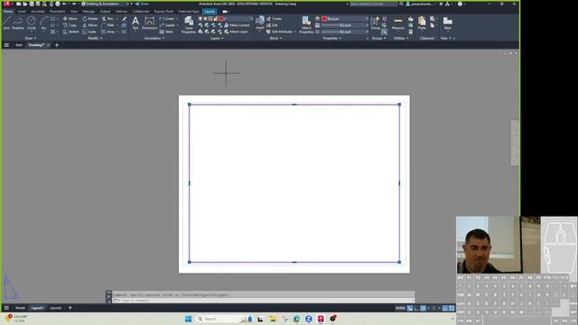The width and height of the screenshot is (578, 325).
Task: Click the Fillet command
Action: tap(107, 25)
